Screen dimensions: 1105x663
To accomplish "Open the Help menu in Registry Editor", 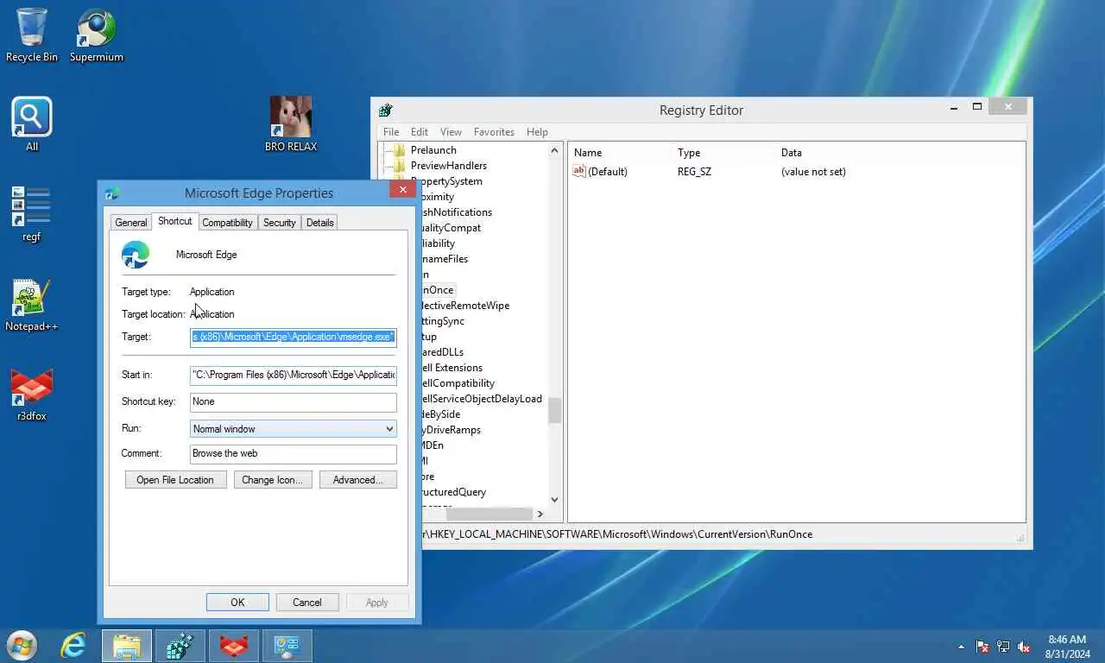I will click(537, 132).
